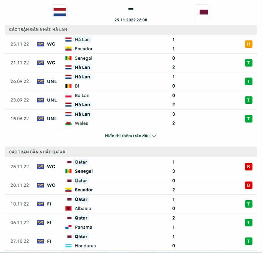
Task: Click the Bỉ team name
Action: (x=77, y=86)
